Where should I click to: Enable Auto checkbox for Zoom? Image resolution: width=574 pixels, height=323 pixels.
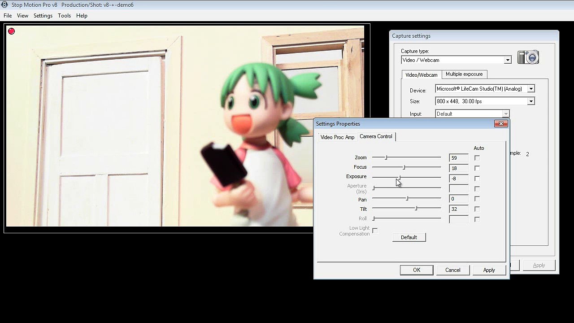pos(477,158)
